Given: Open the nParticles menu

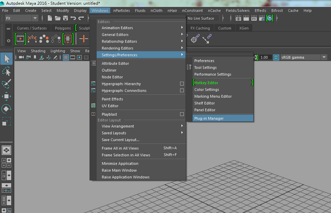Looking at the screenshot, I should (121, 10).
